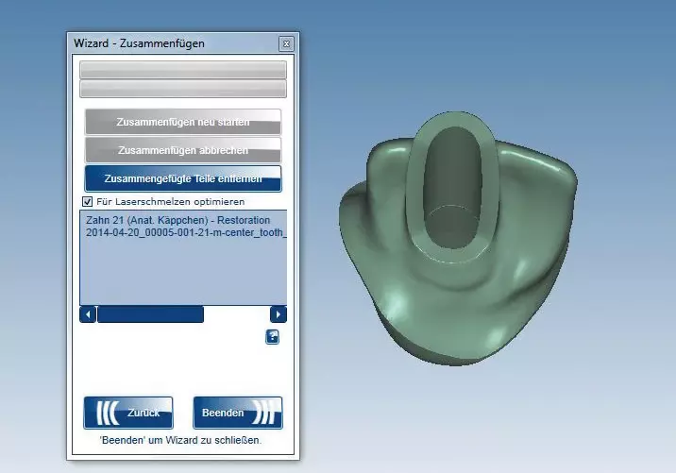Image resolution: width=676 pixels, height=473 pixels.
Task: Click the lower progress bar in the wizard
Action: [x=182, y=89]
